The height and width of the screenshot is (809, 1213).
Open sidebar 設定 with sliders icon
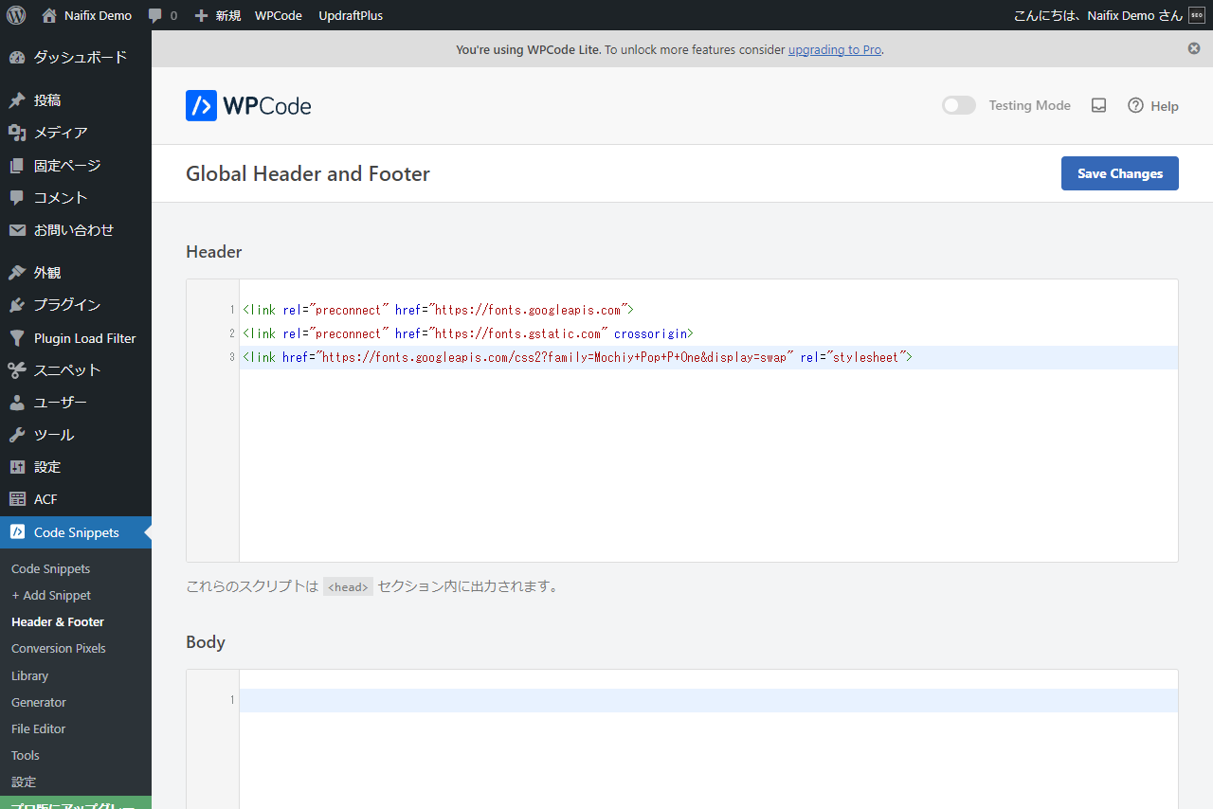click(76, 467)
